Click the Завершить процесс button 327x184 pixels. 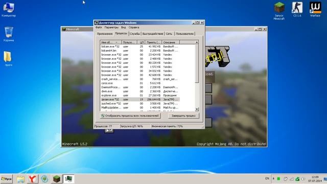point(183,116)
